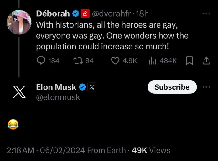Image resolution: width=218 pixels, height=161 pixels.
Task: Open Déborah's profile picture
Action: coord(19,22)
